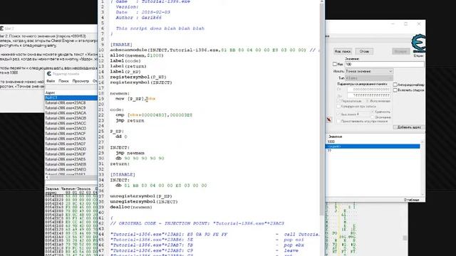Viewport: 456px width, 256px height.
Task: Select the 1000 row in the results list
Action: [x=373, y=142]
